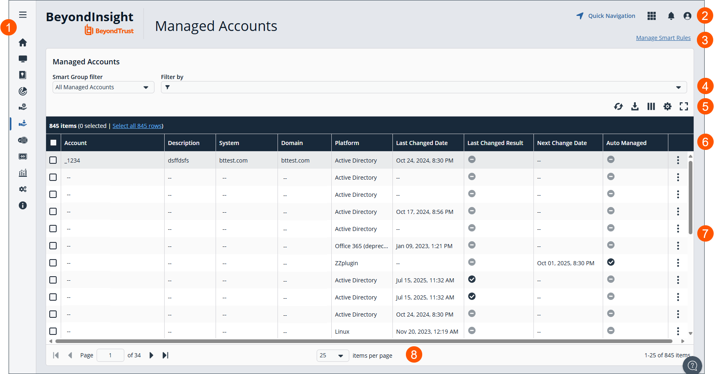Focus the Page number input field
Image resolution: width=714 pixels, height=374 pixels.
point(110,355)
